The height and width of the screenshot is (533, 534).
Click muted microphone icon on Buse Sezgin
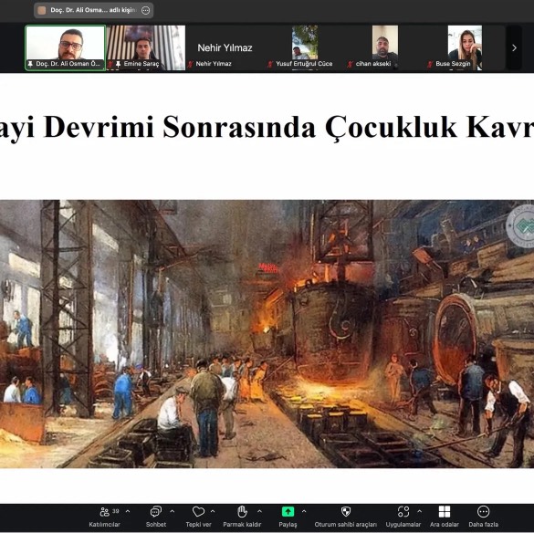point(430,64)
